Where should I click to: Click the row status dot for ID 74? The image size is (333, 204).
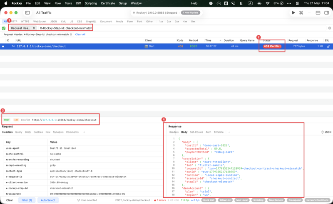(x=3, y=47)
